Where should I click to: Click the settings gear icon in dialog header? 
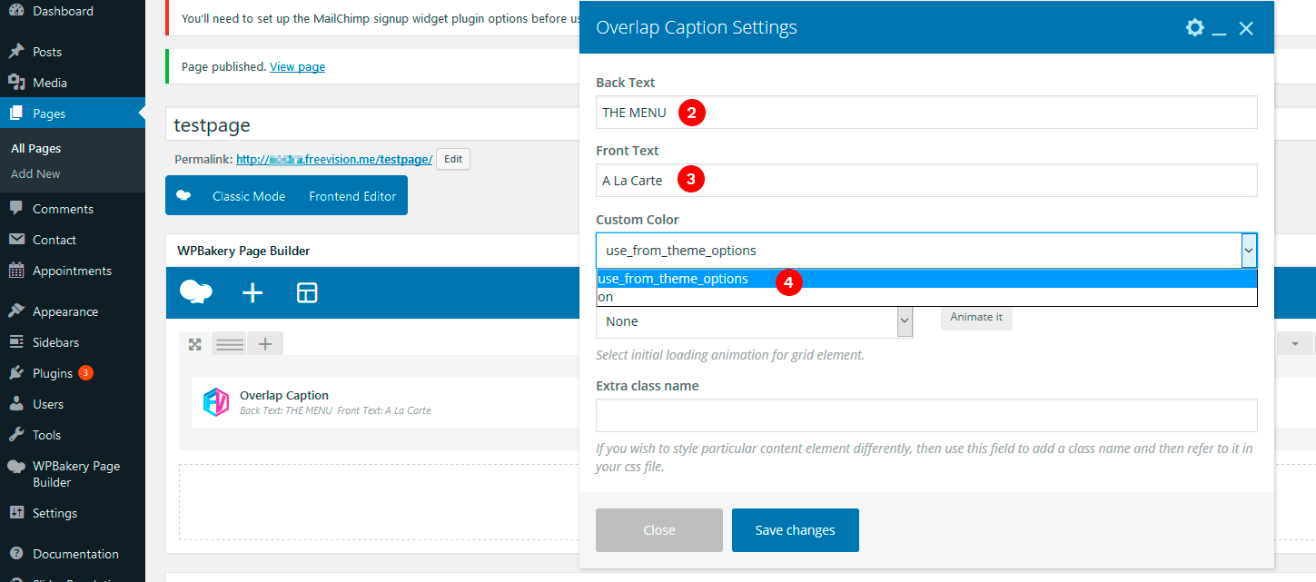click(1194, 28)
